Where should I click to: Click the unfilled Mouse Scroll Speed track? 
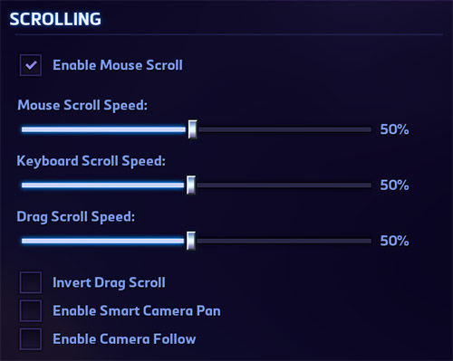tap(284, 129)
